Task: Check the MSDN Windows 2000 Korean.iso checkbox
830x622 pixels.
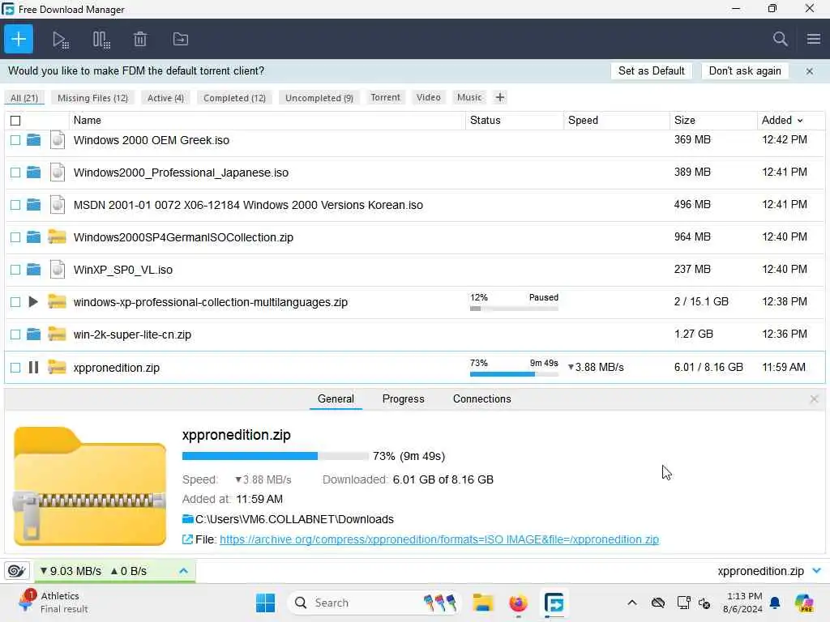Action: point(15,205)
